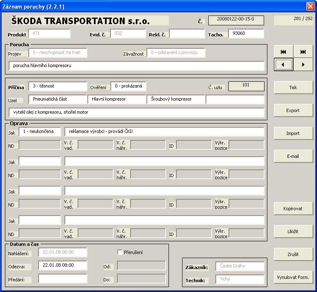Image resolution: width=317 pixels, height=292 pixels.
Task: Click the Tacho. field showing 93060
Action: click(x=246, y=34)
